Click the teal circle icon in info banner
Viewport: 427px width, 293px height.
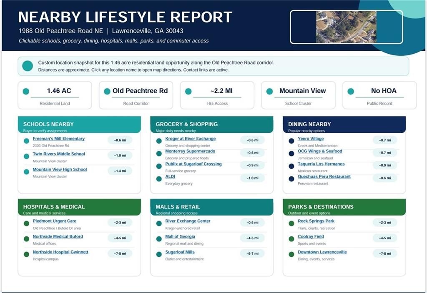pyautogui.click(x=28, y=66)
